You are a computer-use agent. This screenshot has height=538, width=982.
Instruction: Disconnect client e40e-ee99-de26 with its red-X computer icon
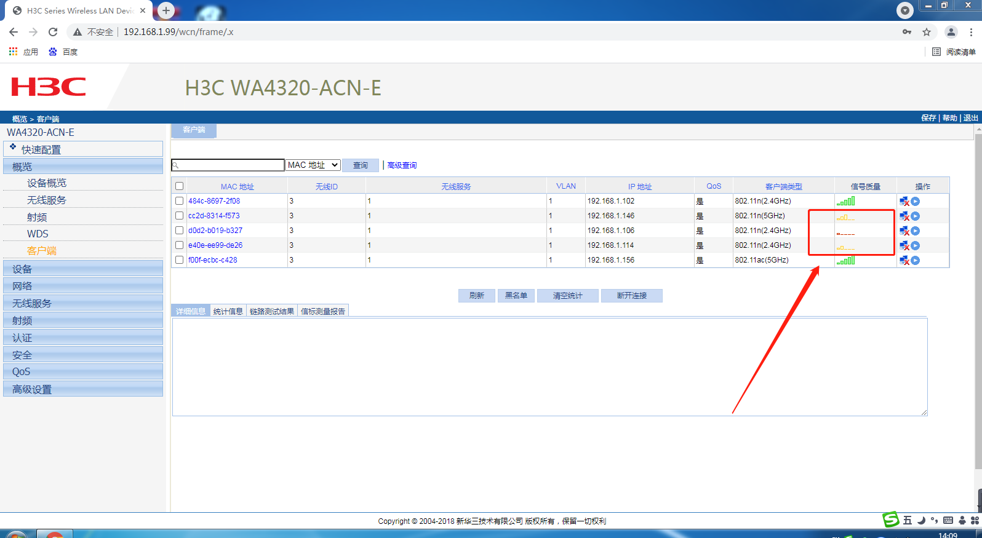pos(904,245)
